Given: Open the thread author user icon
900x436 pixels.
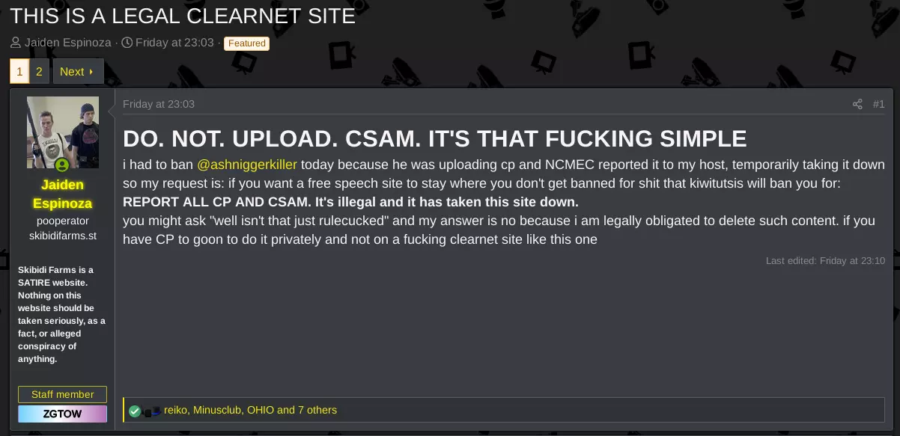Looking at the screenshot, I should (x=16, y=43).
